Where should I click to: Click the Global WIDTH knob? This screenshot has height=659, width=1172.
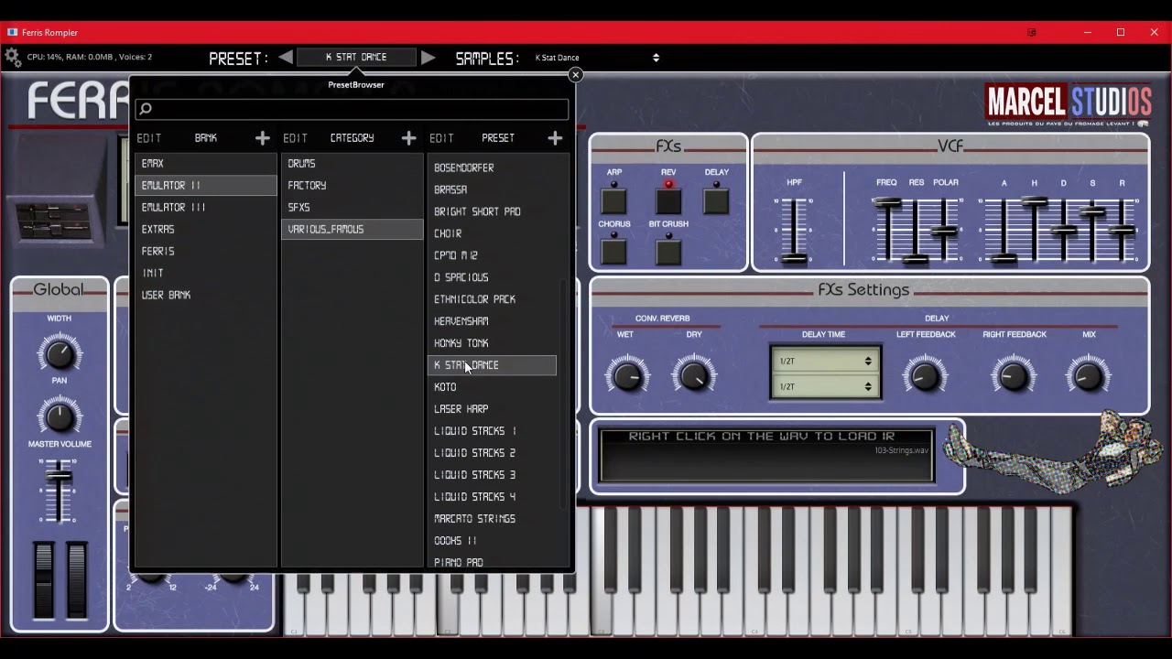click(60, 352)
